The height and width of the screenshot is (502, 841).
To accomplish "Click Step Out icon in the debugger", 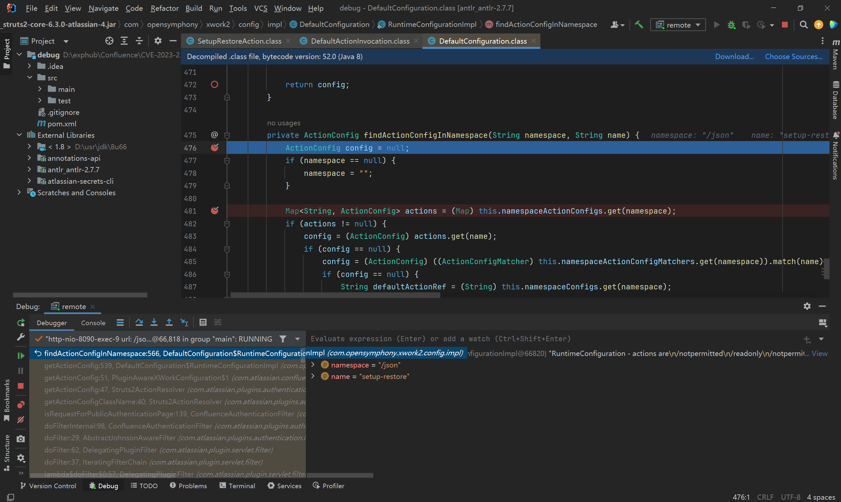I will pyautogui.click(x=169, y=323).
